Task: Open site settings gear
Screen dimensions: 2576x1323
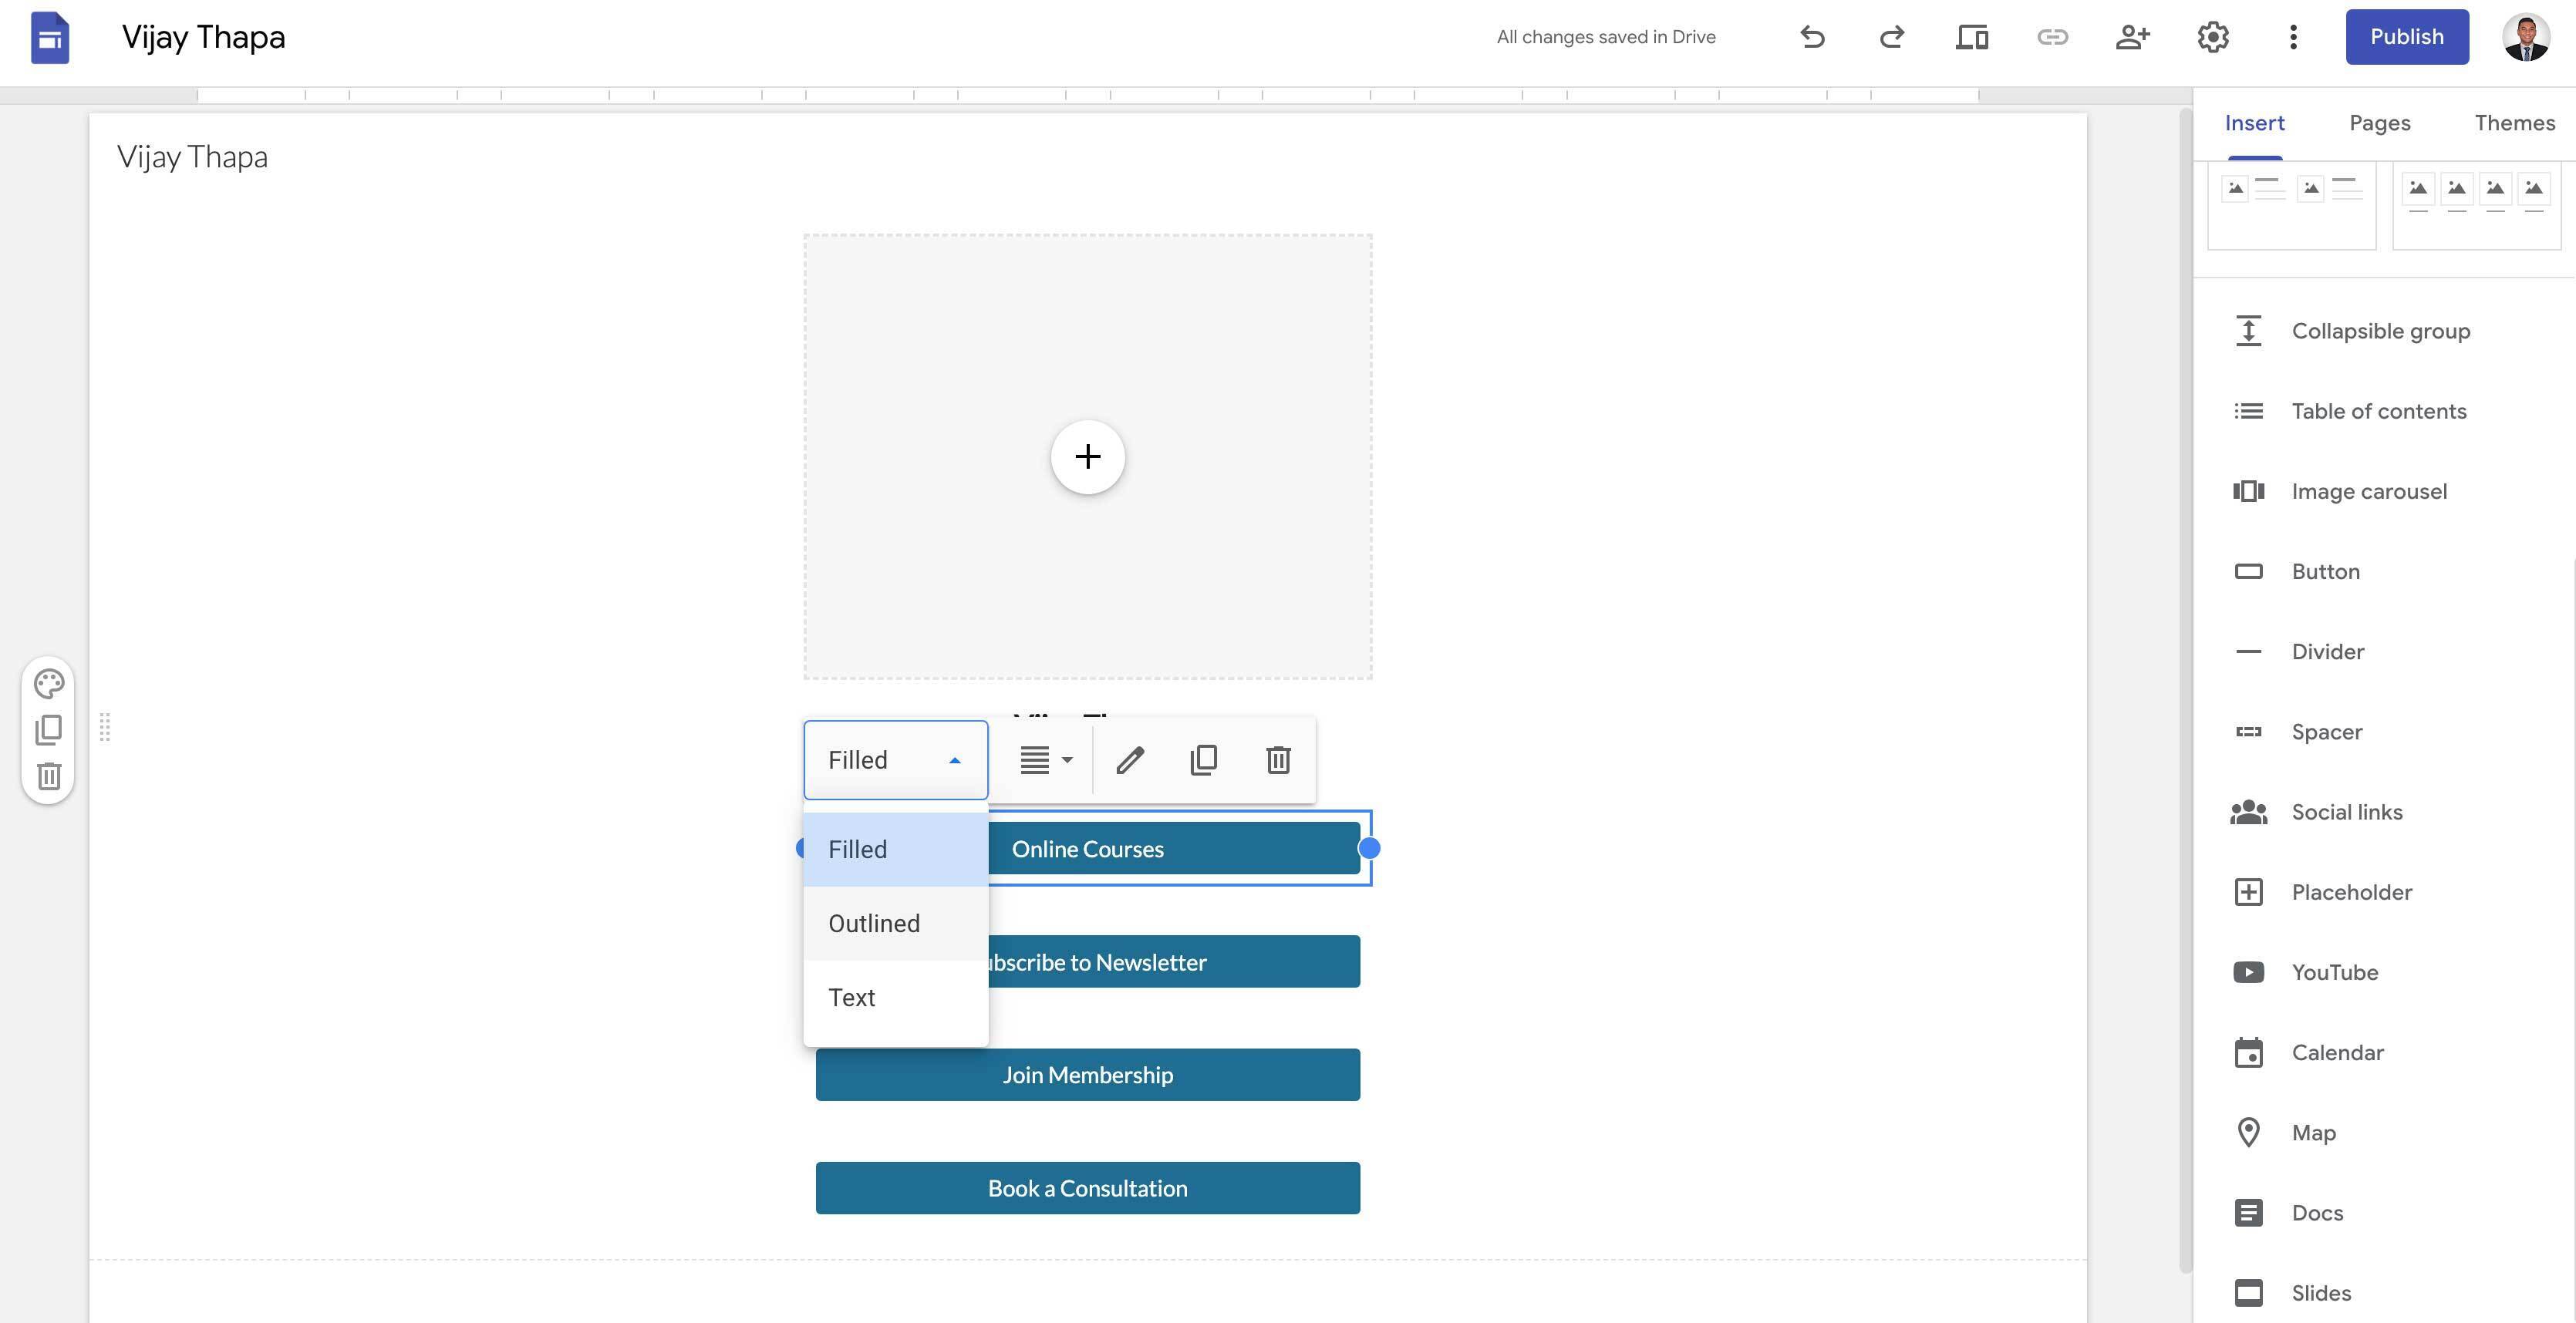Action: [x=2213, y=37]
